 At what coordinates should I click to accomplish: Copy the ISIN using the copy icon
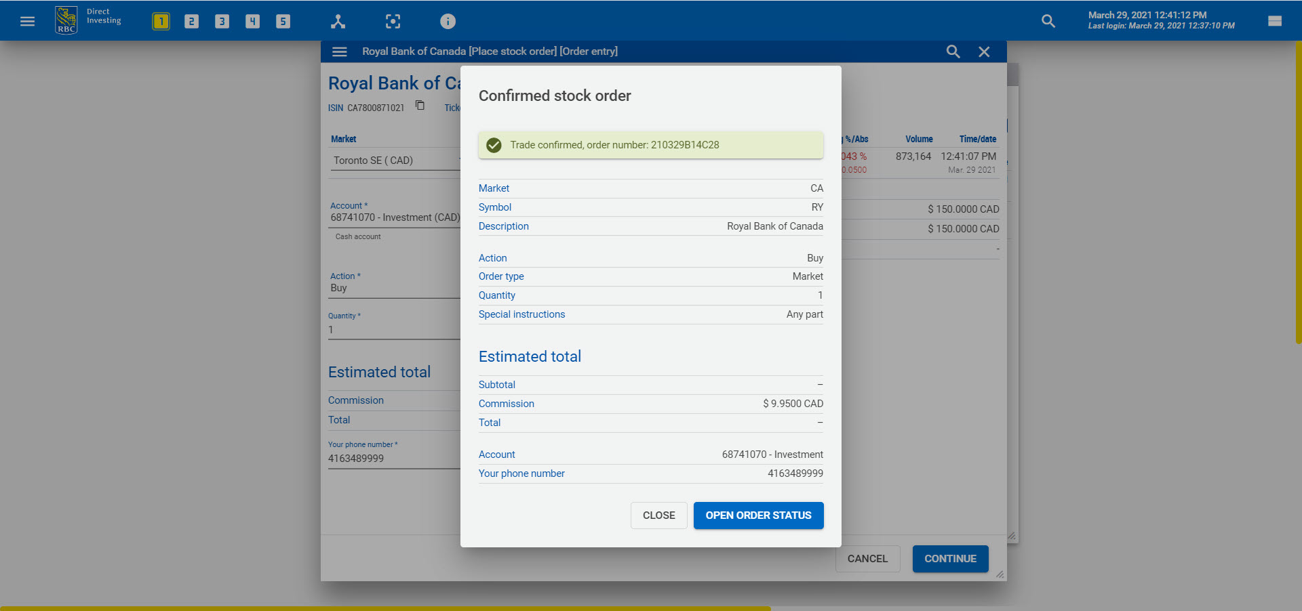click(420, 106)
